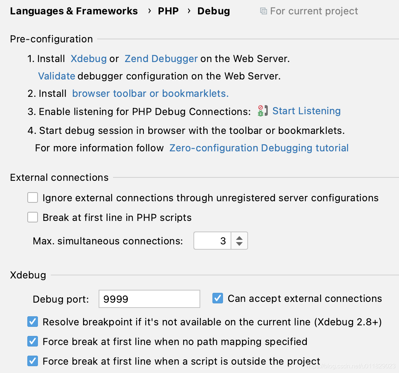The image size is (399, 373).
Task: Enable Ignore external connections checkbox
Action: point(33,198)
